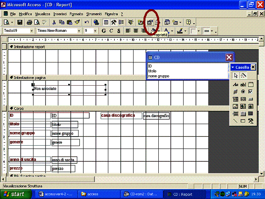265x199 pixels.
Task: Expand the line width dropdown arrow
Action: pos(198,31)
